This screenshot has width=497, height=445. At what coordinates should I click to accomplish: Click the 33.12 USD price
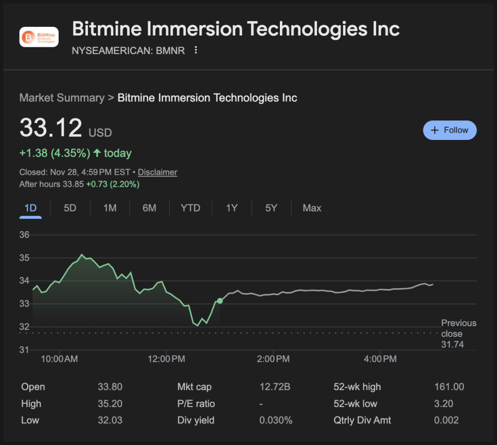pos(51,128)
